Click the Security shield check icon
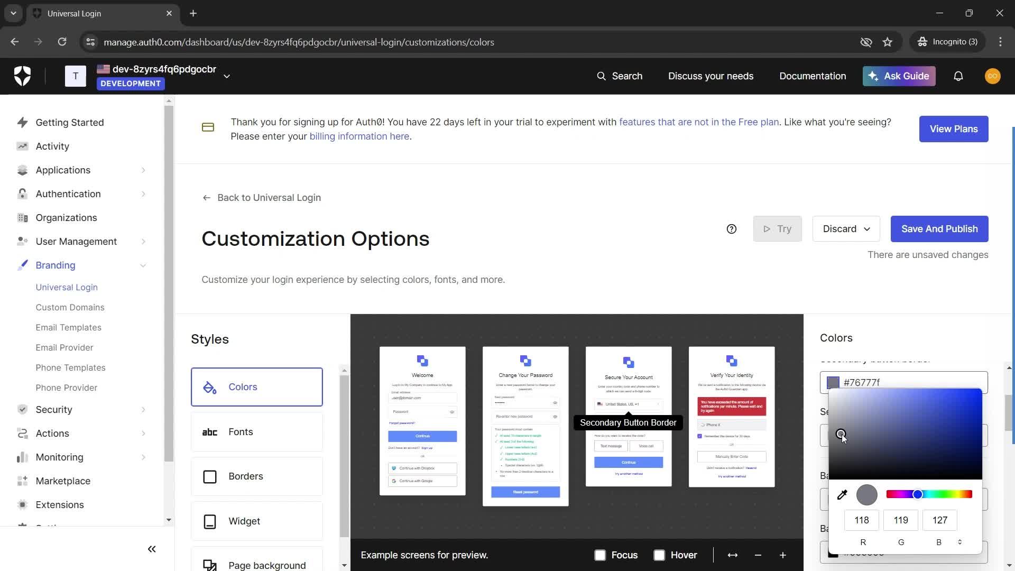The height and width of the screenshot is (571, 1015). click(x=22, y=410)
